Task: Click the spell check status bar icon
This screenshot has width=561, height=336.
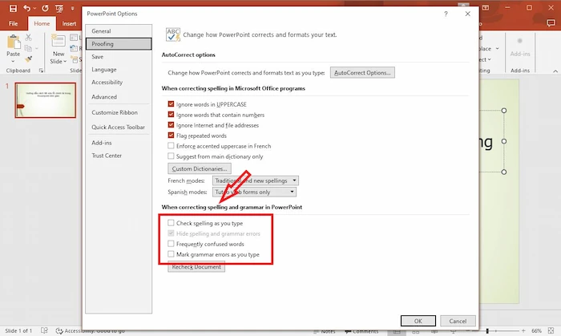Action: [x=44, y=330]
